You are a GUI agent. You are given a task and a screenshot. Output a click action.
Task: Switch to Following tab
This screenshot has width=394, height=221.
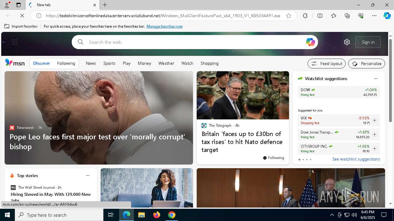(x=66, y=63)
